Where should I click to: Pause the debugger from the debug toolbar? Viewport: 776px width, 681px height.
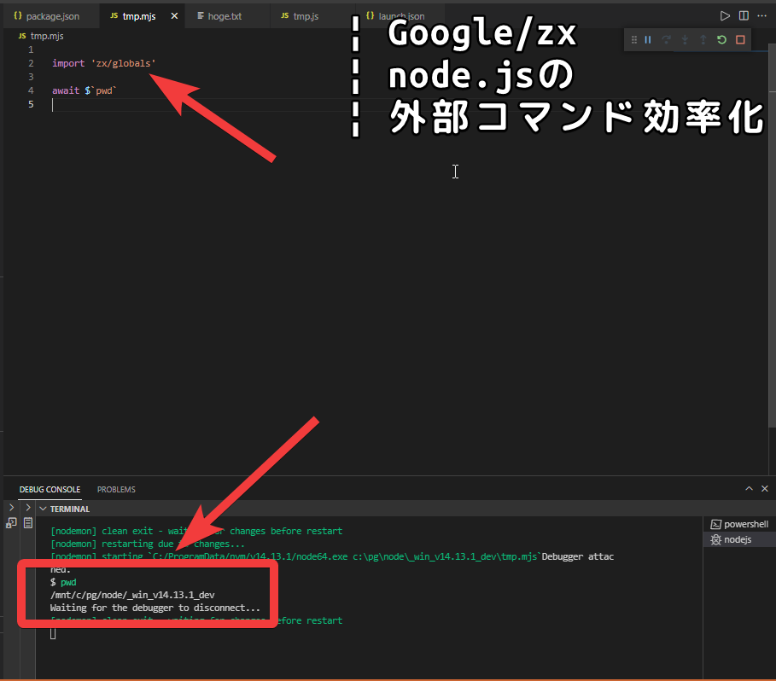(x=648, y=40)
